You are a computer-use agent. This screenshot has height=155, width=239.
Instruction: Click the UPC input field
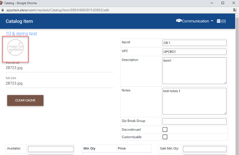coord(194,52)
